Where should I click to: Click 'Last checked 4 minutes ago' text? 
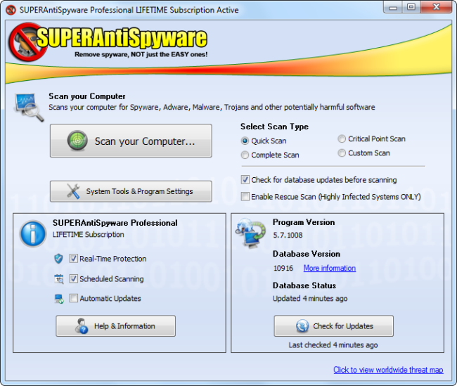(333, 345)
